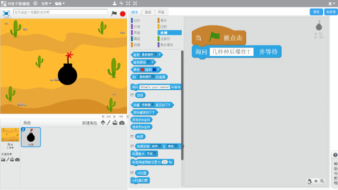This screenshot has height=190, width=338.
Task: Click the blue Save button
Action: point(316,12)
